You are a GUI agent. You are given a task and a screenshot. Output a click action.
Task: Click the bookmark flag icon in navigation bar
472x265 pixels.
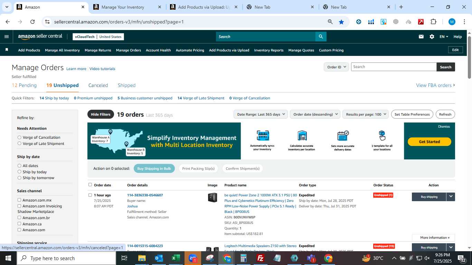pos(7,50)
